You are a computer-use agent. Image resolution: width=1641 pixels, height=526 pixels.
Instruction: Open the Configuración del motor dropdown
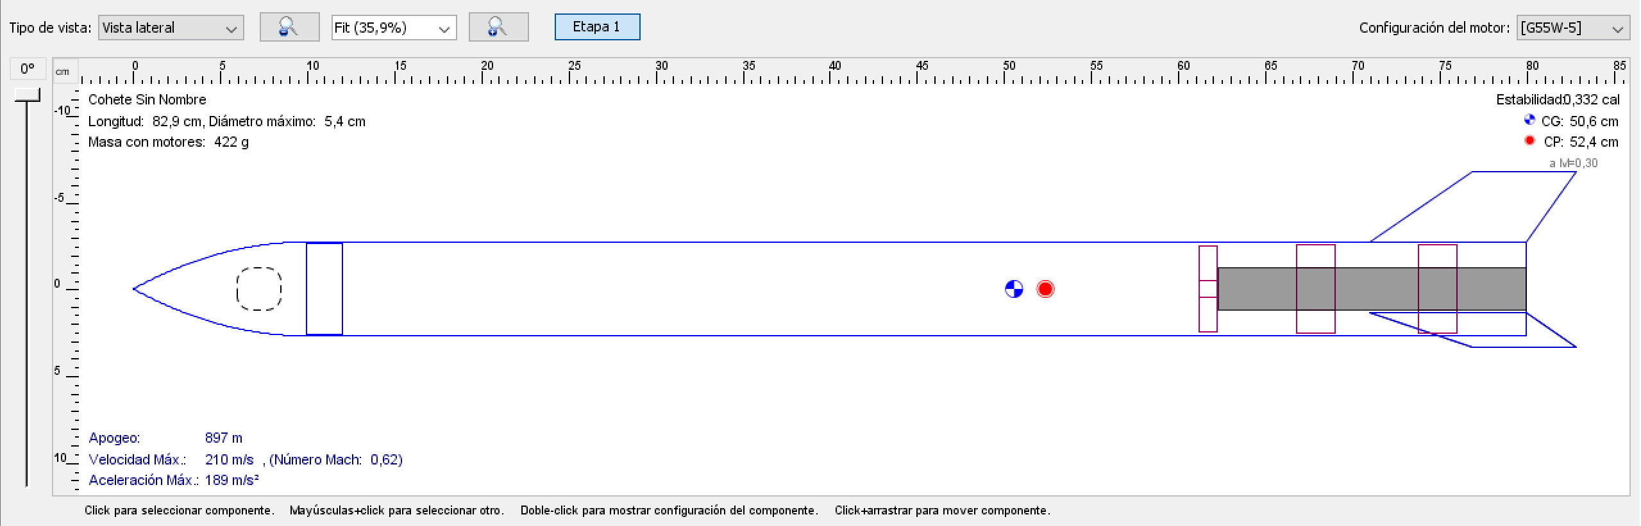click(1572, 28)
